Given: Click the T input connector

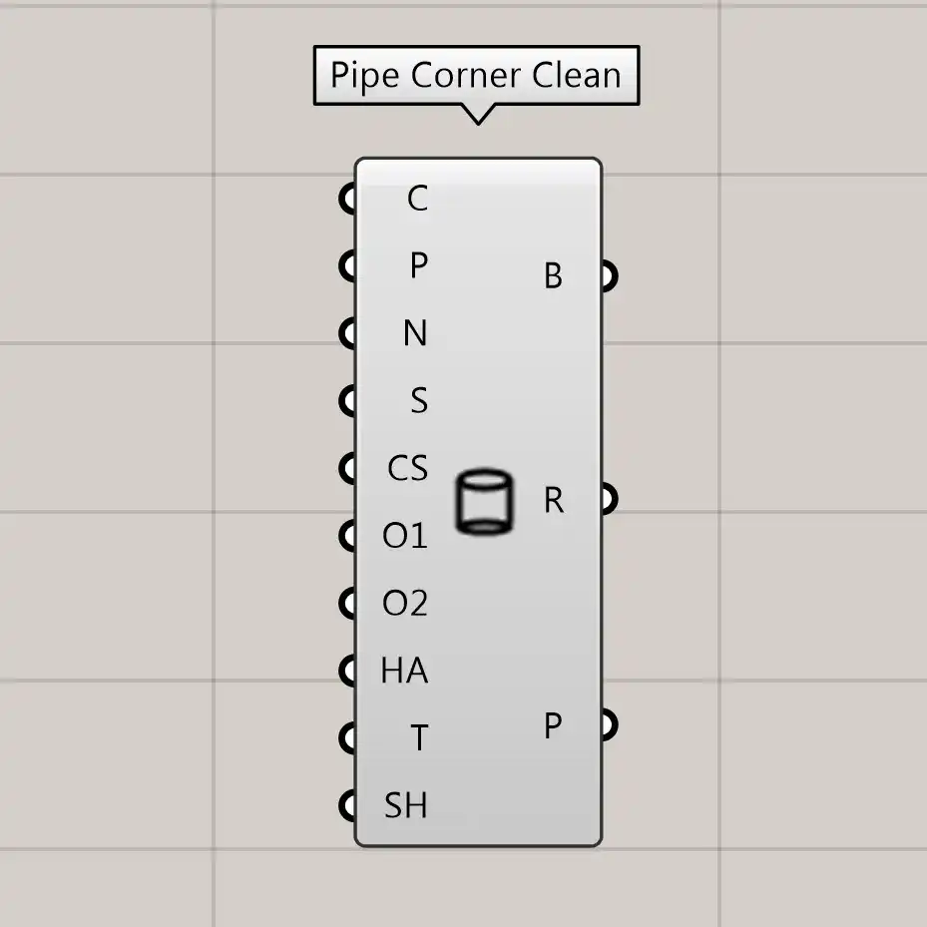Looking at the screenshot, I should (x=347, y=738).
